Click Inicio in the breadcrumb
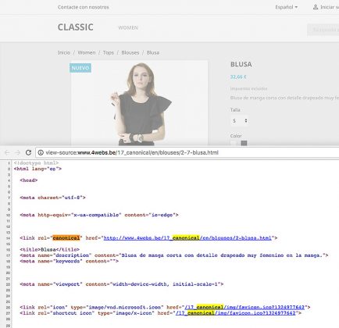This screenshot has height=328, width=339. [x=64, y=52]
